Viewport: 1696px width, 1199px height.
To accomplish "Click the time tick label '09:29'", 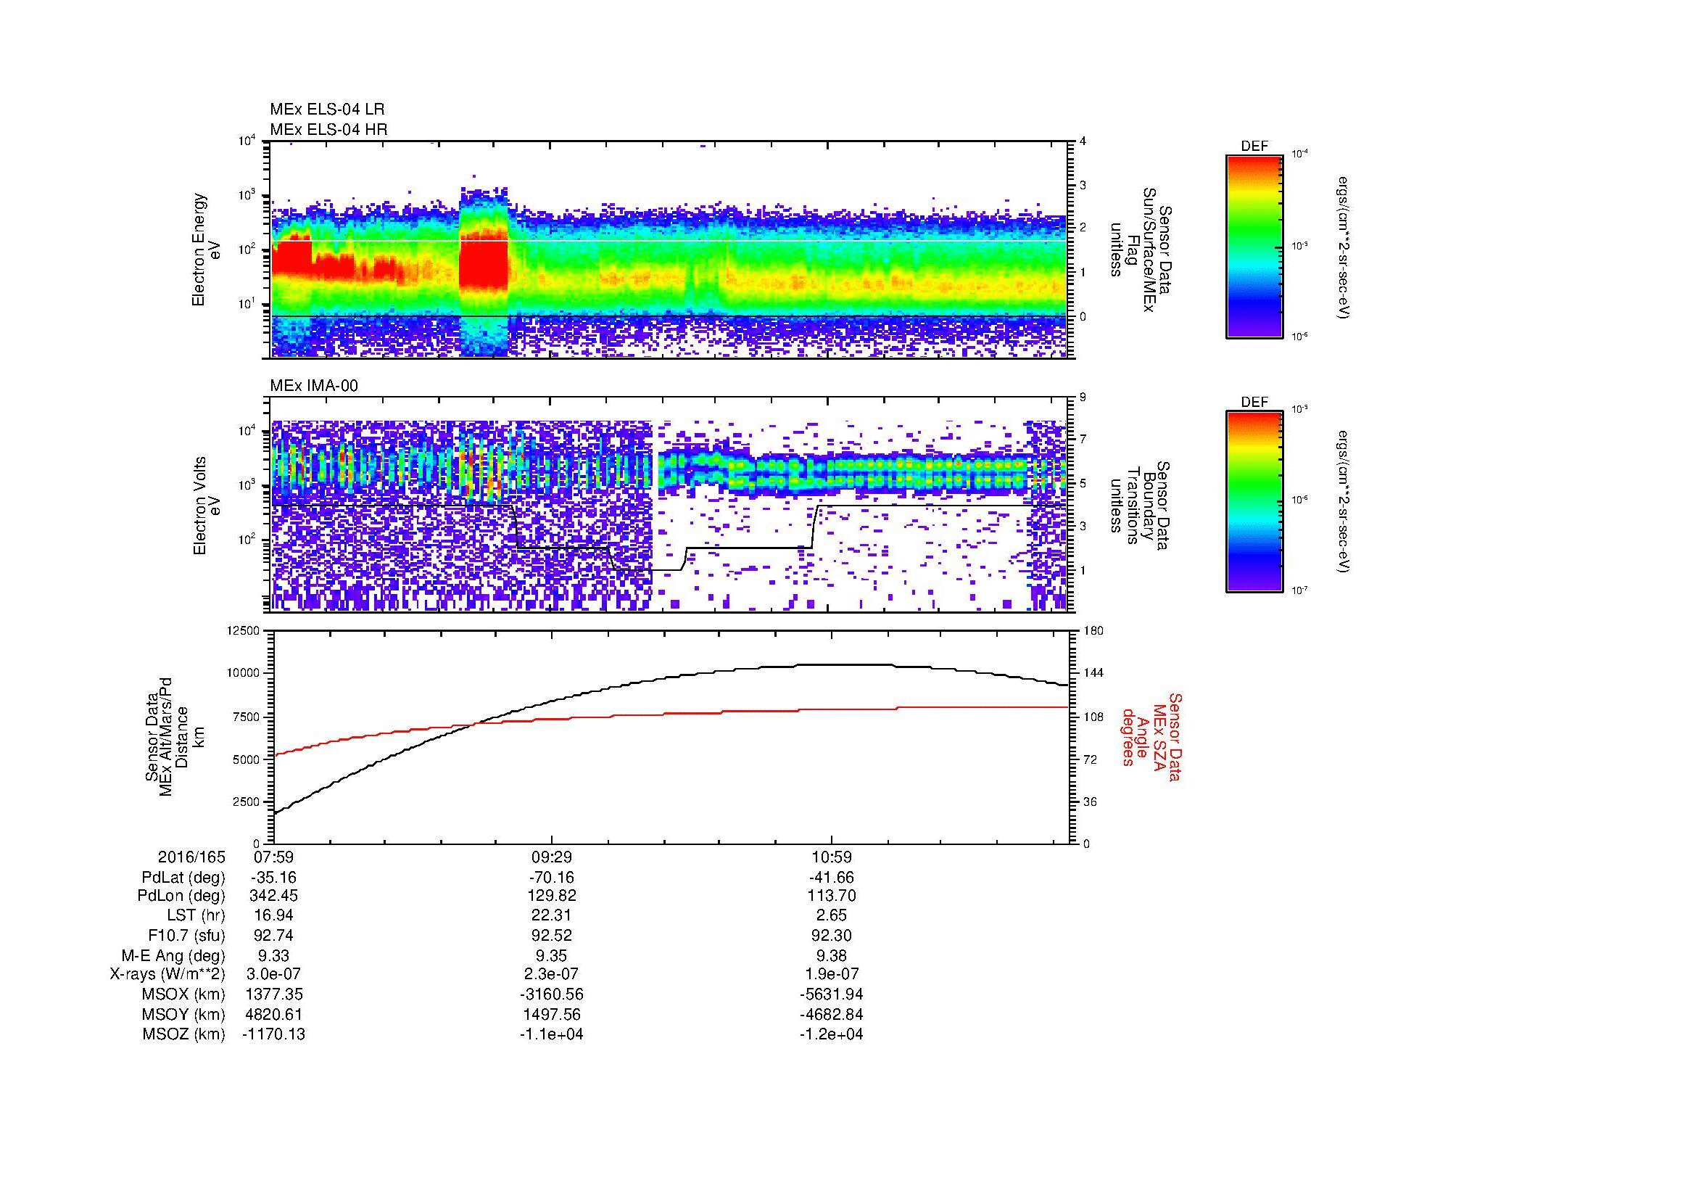I will (x=552, y=857).
